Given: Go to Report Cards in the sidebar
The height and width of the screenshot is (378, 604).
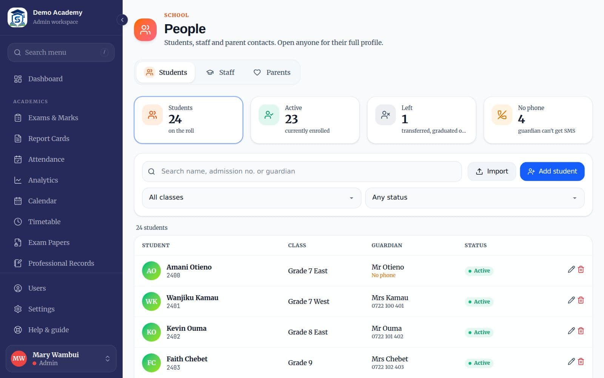Looking at the screenshot, I should (x=61, y=138).
